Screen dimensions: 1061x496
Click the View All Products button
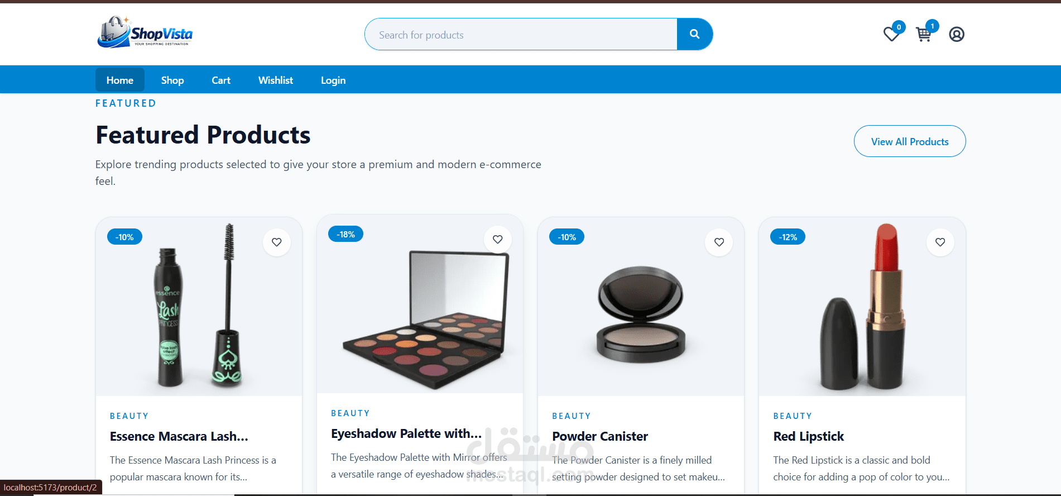tap(910, 141)
